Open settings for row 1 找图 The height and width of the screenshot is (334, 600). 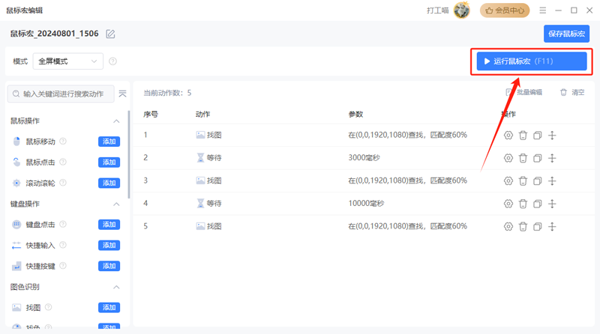[508, 136]
